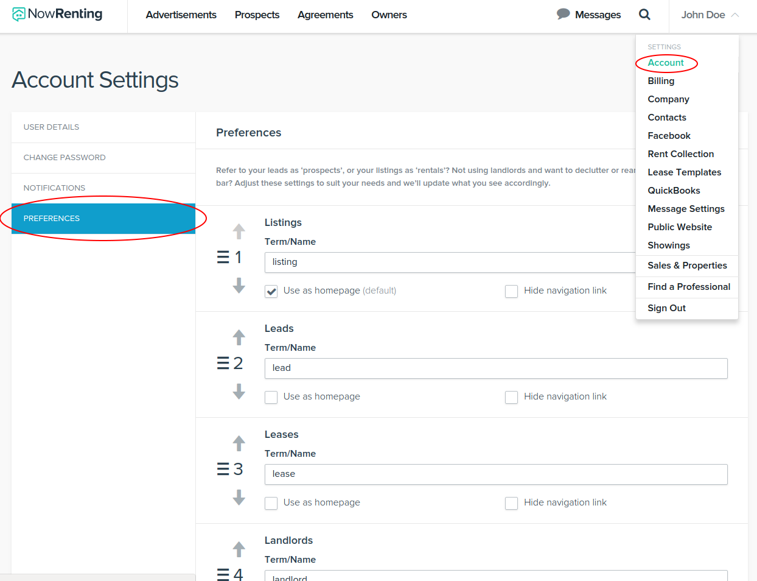Select Public Website in the menu
Viewport: 757px width, 581px height.
[x=680, y=227]
